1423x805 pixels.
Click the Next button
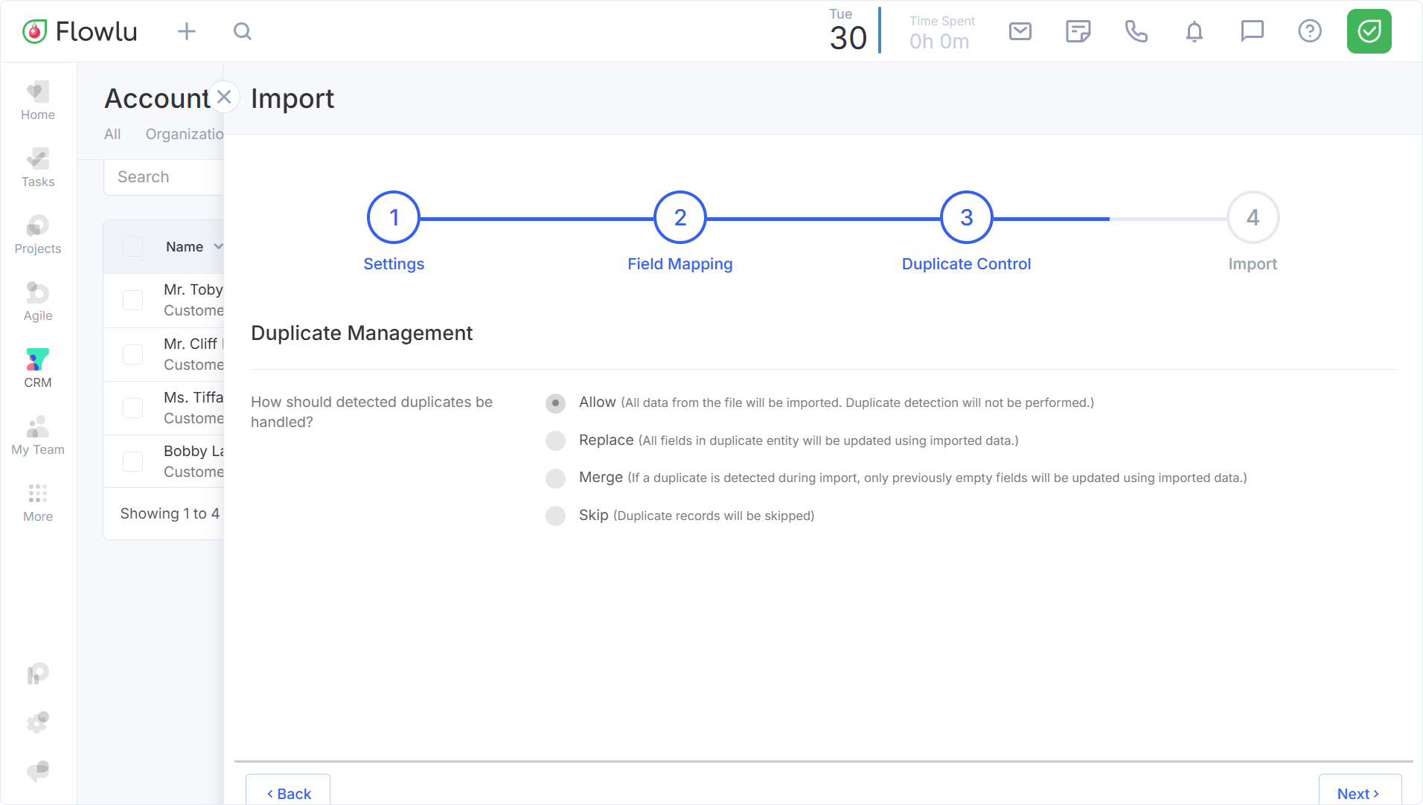pos(1359,793)
